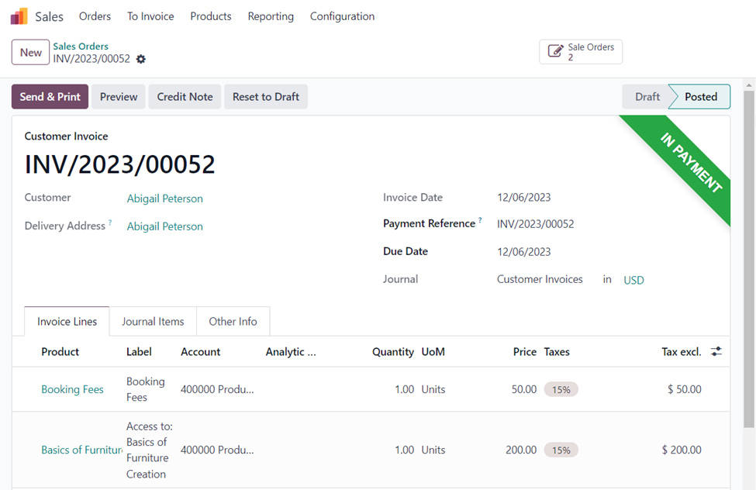Open column settings adjust icon in table
This screenshot has width=756, height=490.
[716, 352]
